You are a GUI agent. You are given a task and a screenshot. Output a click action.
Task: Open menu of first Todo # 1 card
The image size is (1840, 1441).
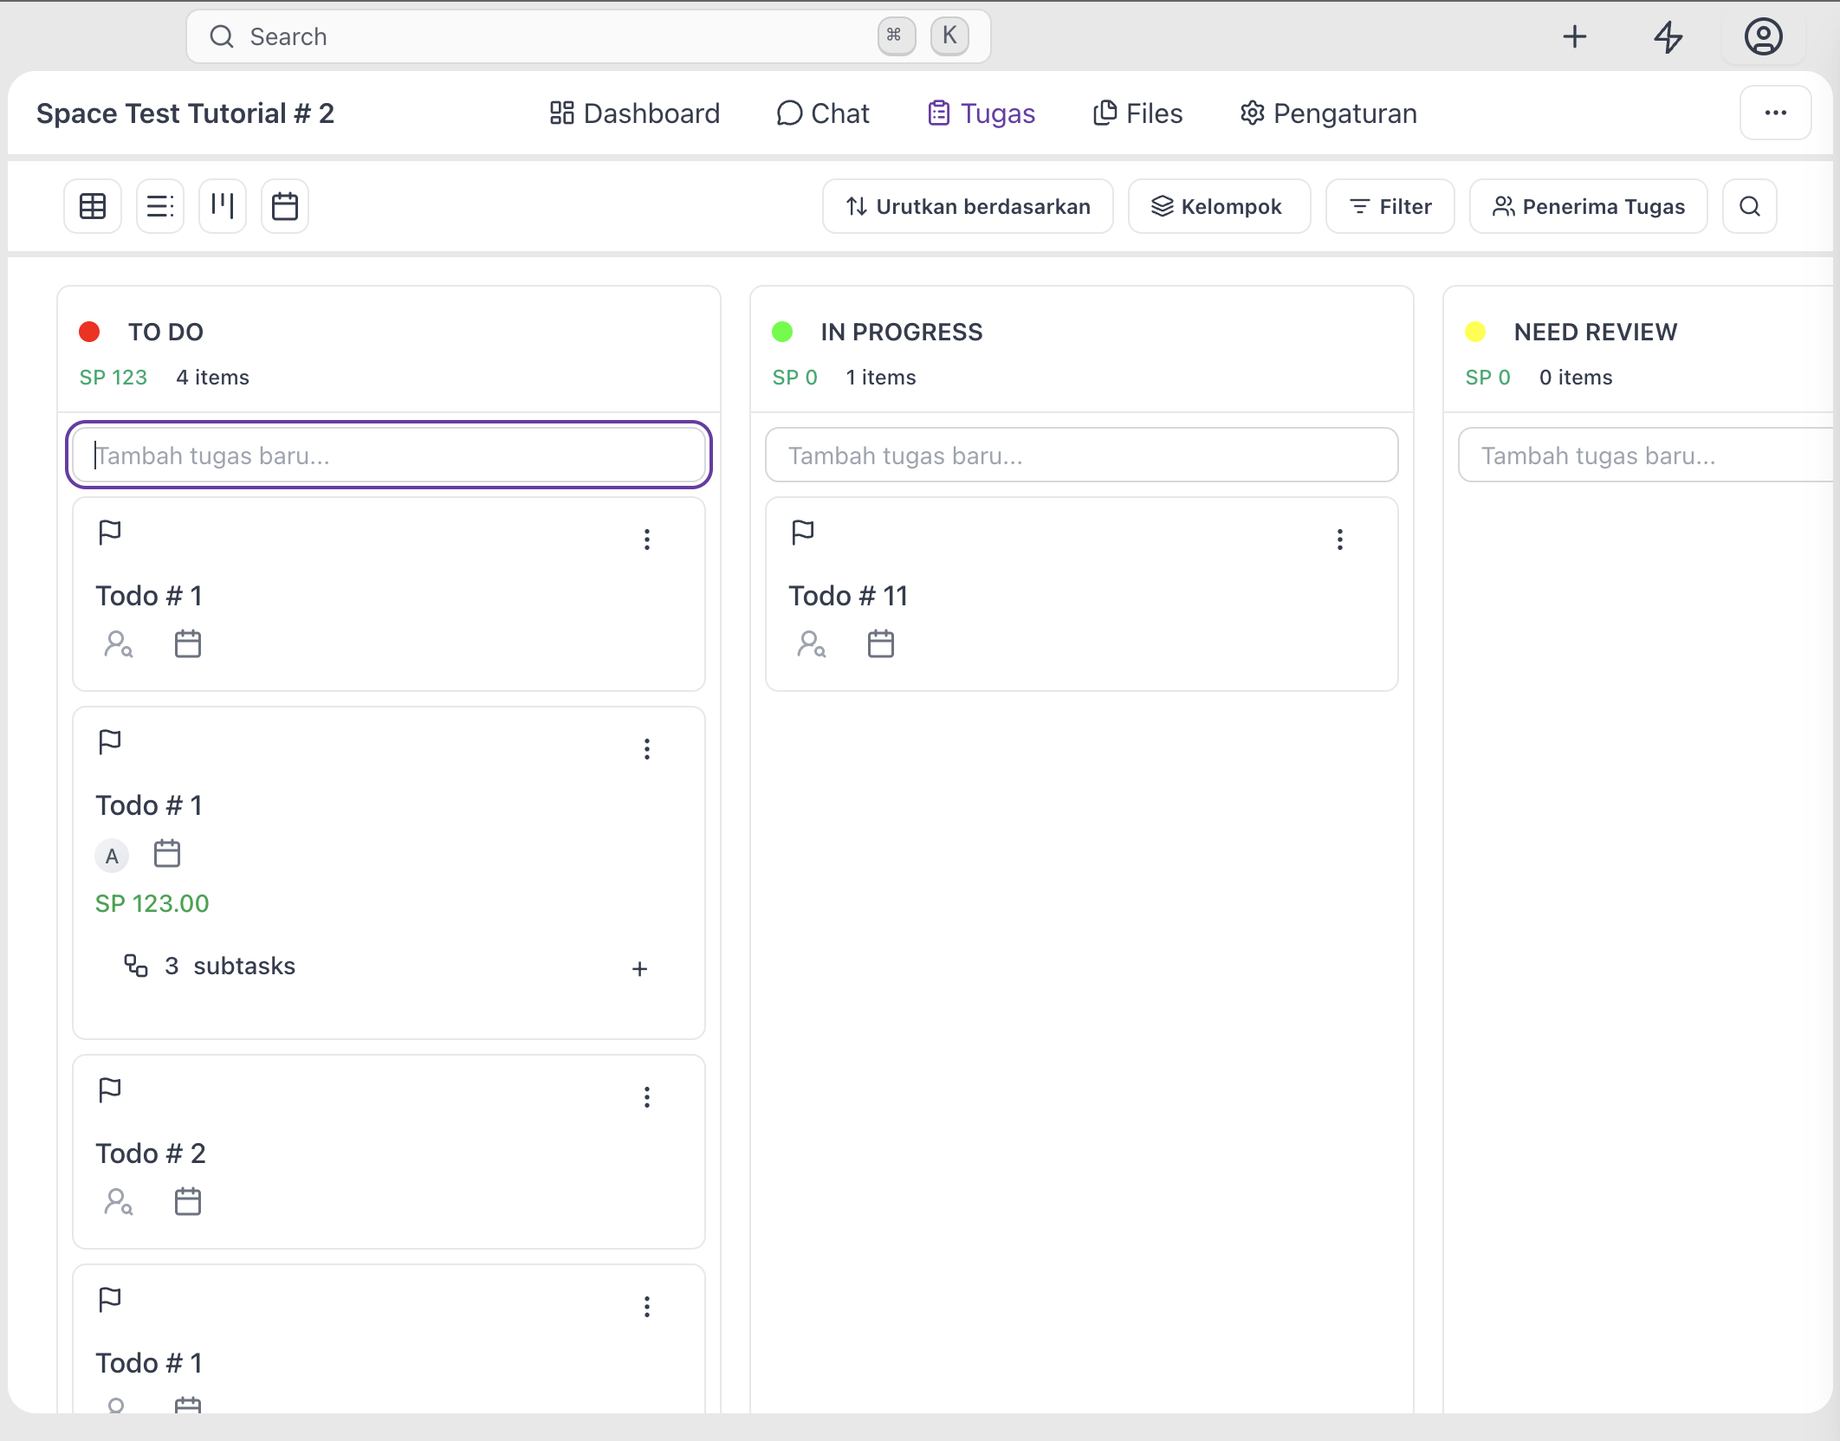tap(646, 540)
